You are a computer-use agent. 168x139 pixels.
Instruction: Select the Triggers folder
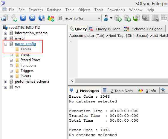click(x=27, y=71)
